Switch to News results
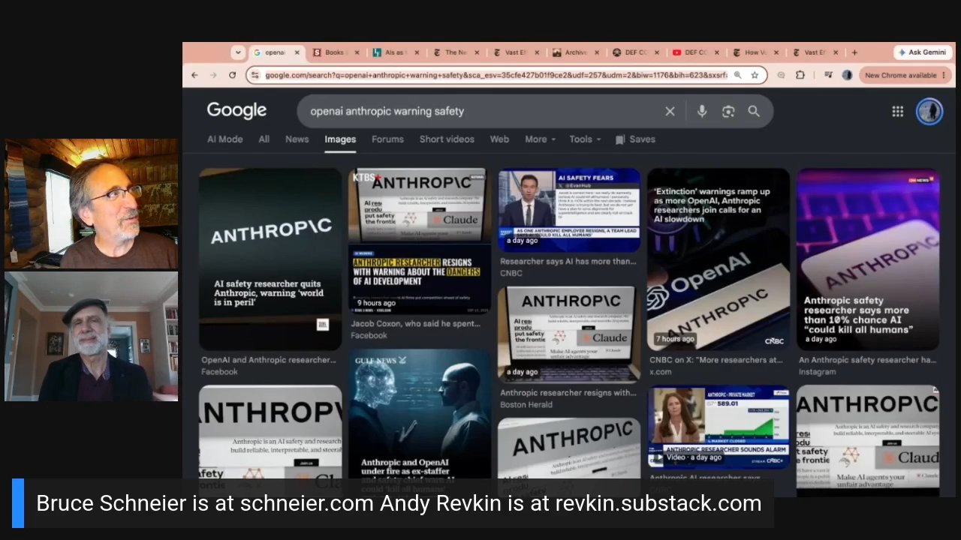This screenshot has width=961, height=540. click(297, 139)
